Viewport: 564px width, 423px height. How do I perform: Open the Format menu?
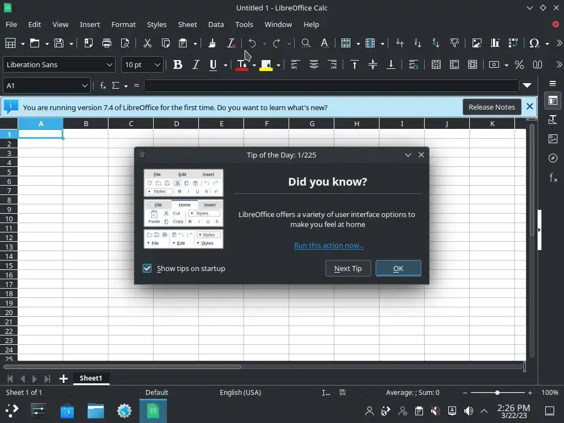click(123, 24)
